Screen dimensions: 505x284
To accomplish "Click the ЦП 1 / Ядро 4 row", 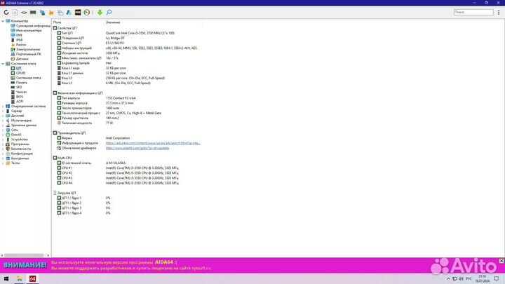I will (83, 213).
